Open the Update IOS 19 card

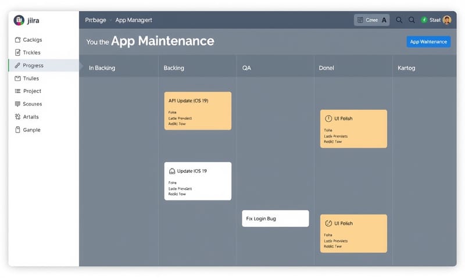(198, 181)
